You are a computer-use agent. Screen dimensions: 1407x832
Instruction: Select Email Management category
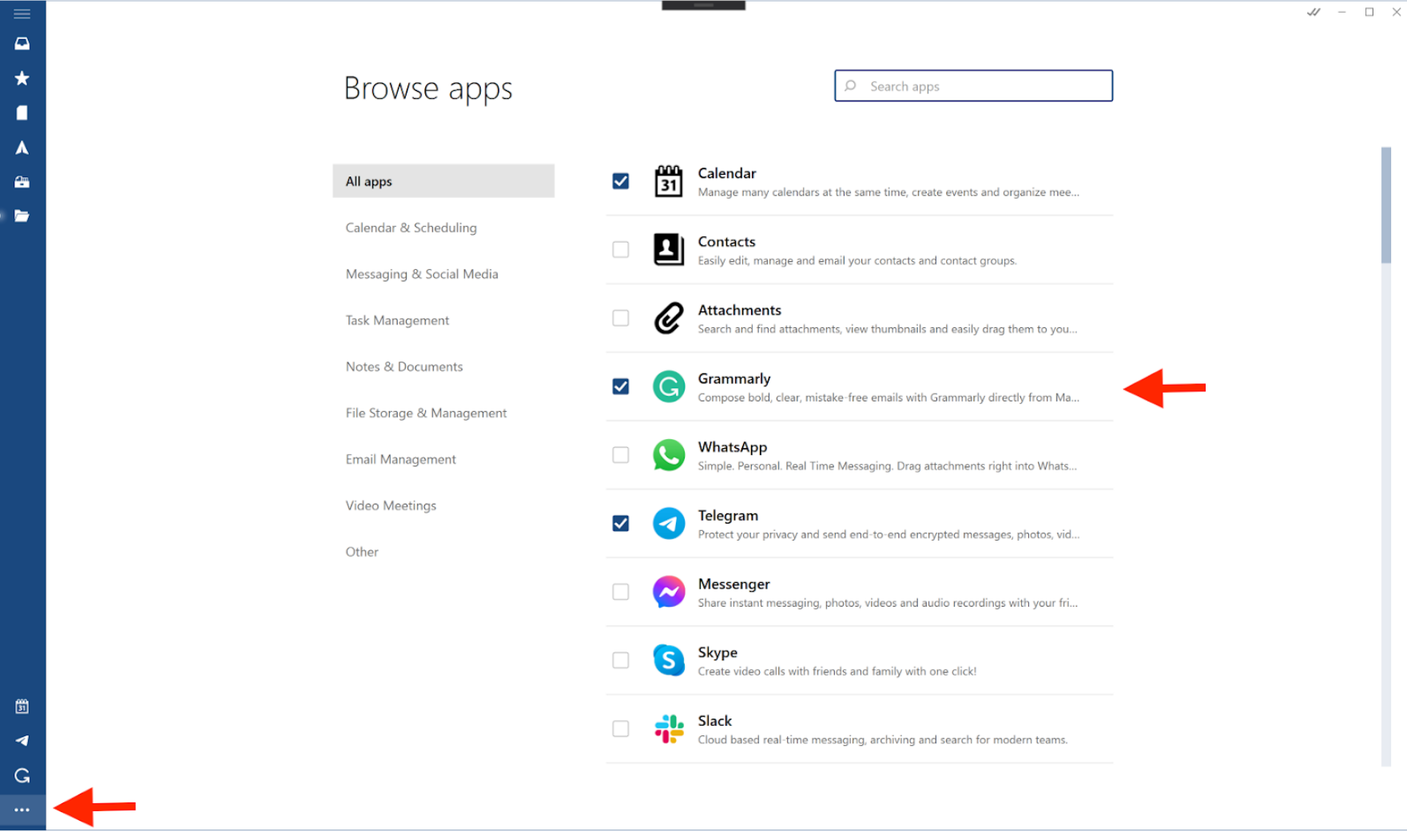coord(400,459)
